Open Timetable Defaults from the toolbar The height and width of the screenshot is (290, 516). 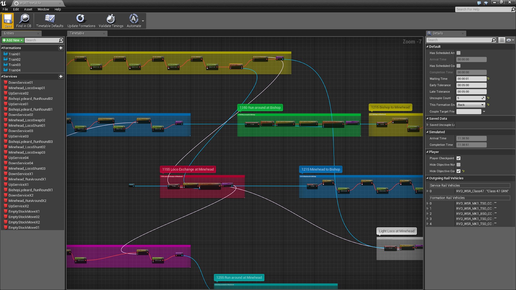pos(50,19)
